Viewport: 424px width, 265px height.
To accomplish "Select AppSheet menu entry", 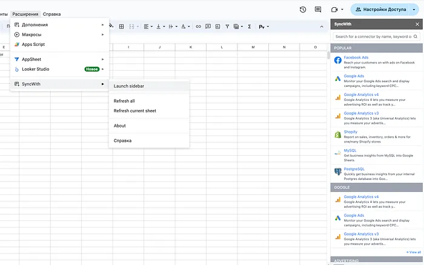I will 59,59.
